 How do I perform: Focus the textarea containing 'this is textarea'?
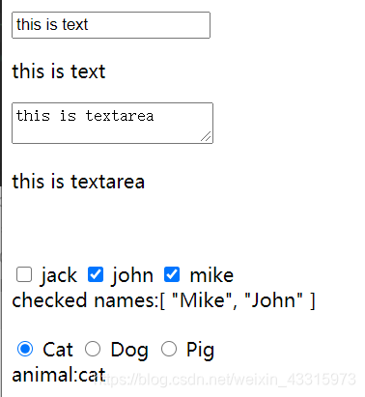tap(112, 123)
